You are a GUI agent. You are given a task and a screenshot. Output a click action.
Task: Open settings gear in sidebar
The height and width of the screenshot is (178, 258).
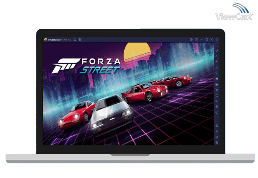tap(217, 126)
